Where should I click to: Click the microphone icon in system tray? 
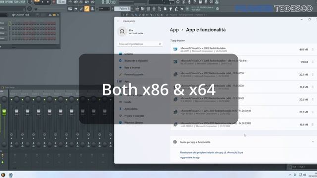coord(295,175)
